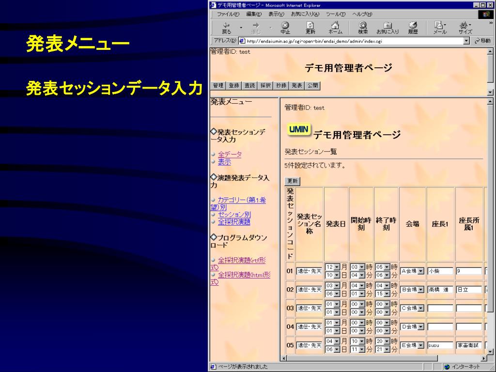Click the 抄録 navigation button
Screen dimensions: 496x372
pyautogui.click(x=281, y=85)
